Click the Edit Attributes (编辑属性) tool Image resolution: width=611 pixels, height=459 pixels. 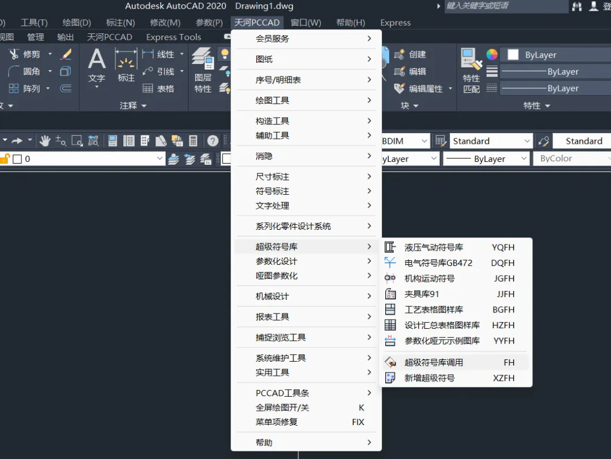point(419,88)
